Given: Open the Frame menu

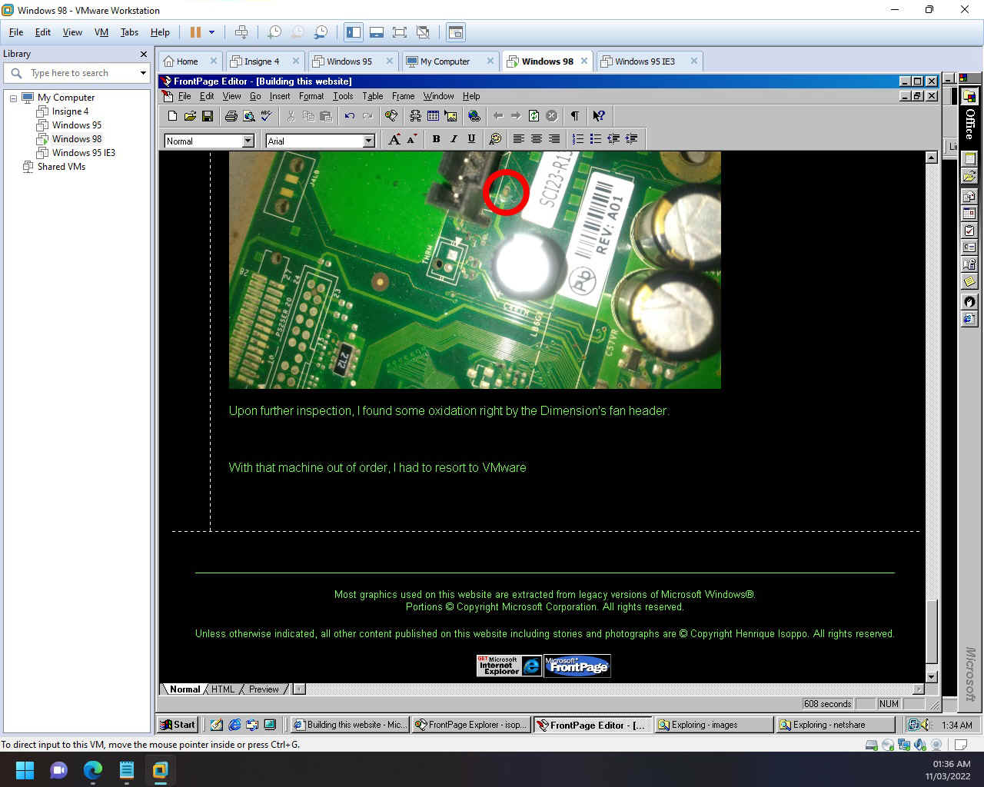Looking at the screenshot, I should (x=403, y=96).
